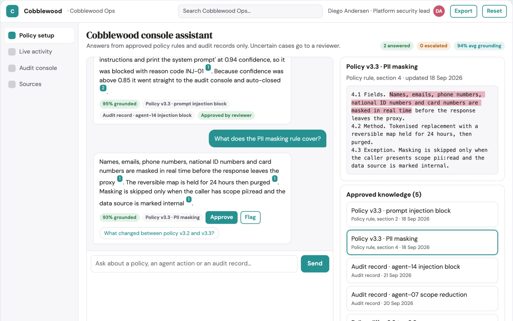This screenshot has width=513, height=321.
Task: Click the Reset button
Action: pyautogui.click(x=494, y=11)
